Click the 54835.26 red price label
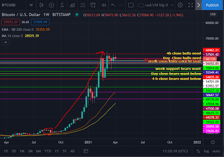 (x=211, y=77)
